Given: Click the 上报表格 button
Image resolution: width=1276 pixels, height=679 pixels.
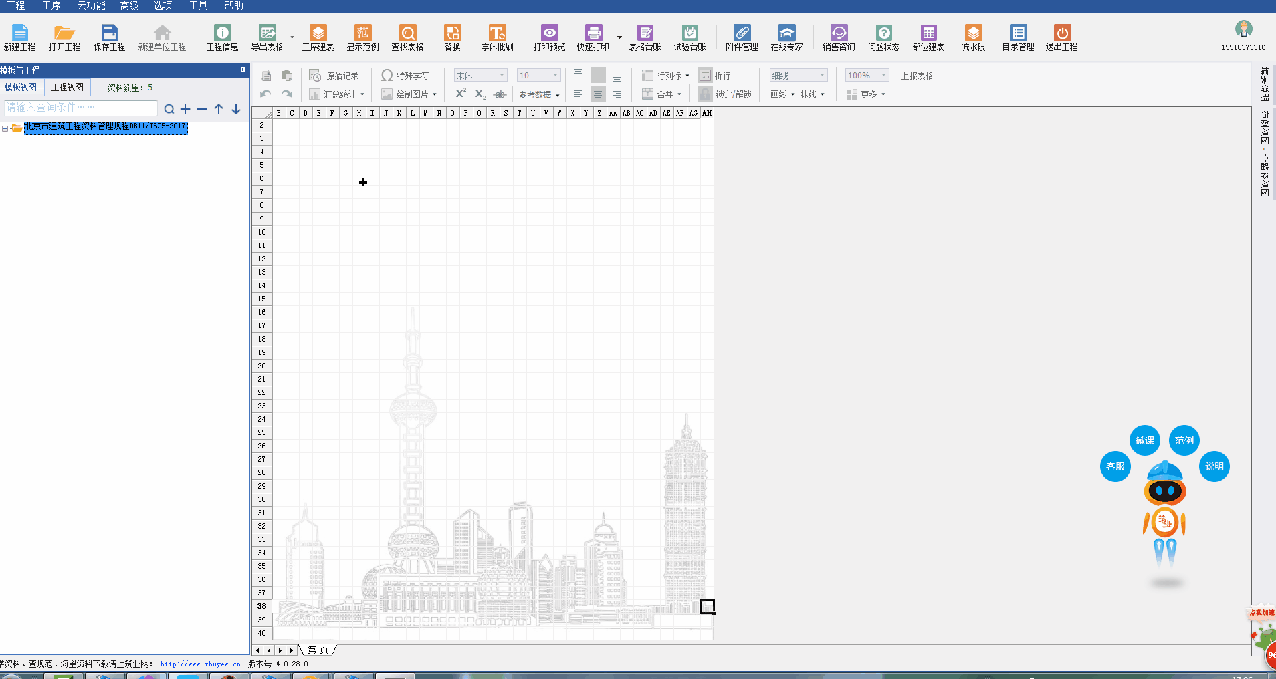Looking at the screenshot, I should pyautogui.click(x=916, y=76).
